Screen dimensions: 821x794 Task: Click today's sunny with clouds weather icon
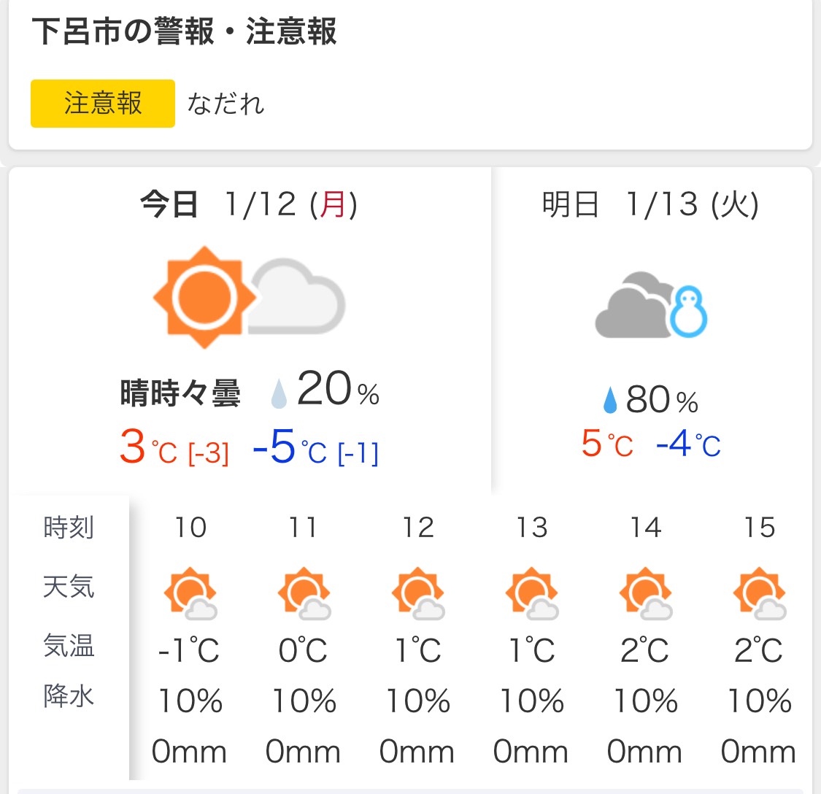coord(249,297)
